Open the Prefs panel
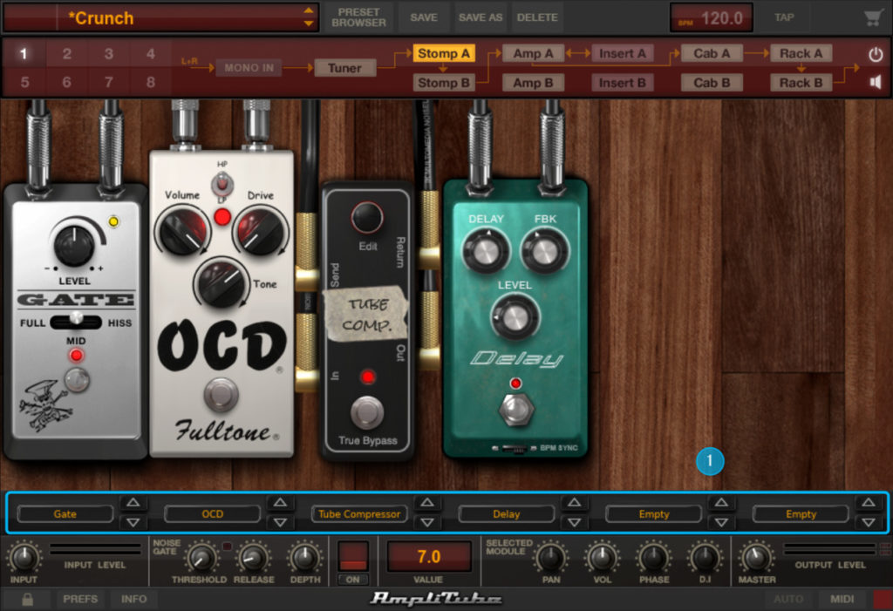The height and width of the screenshot is (611, 893). [x=80, y=599]
